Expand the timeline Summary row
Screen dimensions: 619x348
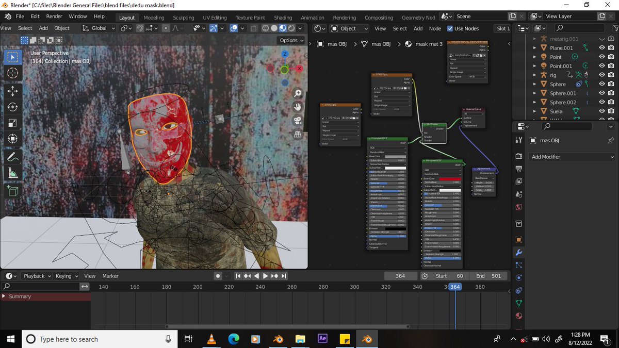[4, 296]
